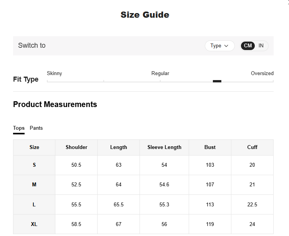Screen dimensions: 289x236
Task: Switch units to IN
Action: click(261, 46)
